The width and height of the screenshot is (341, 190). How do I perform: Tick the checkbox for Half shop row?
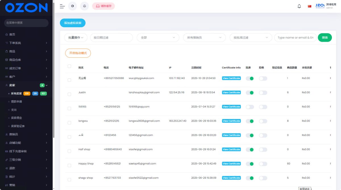click(69, 151)
